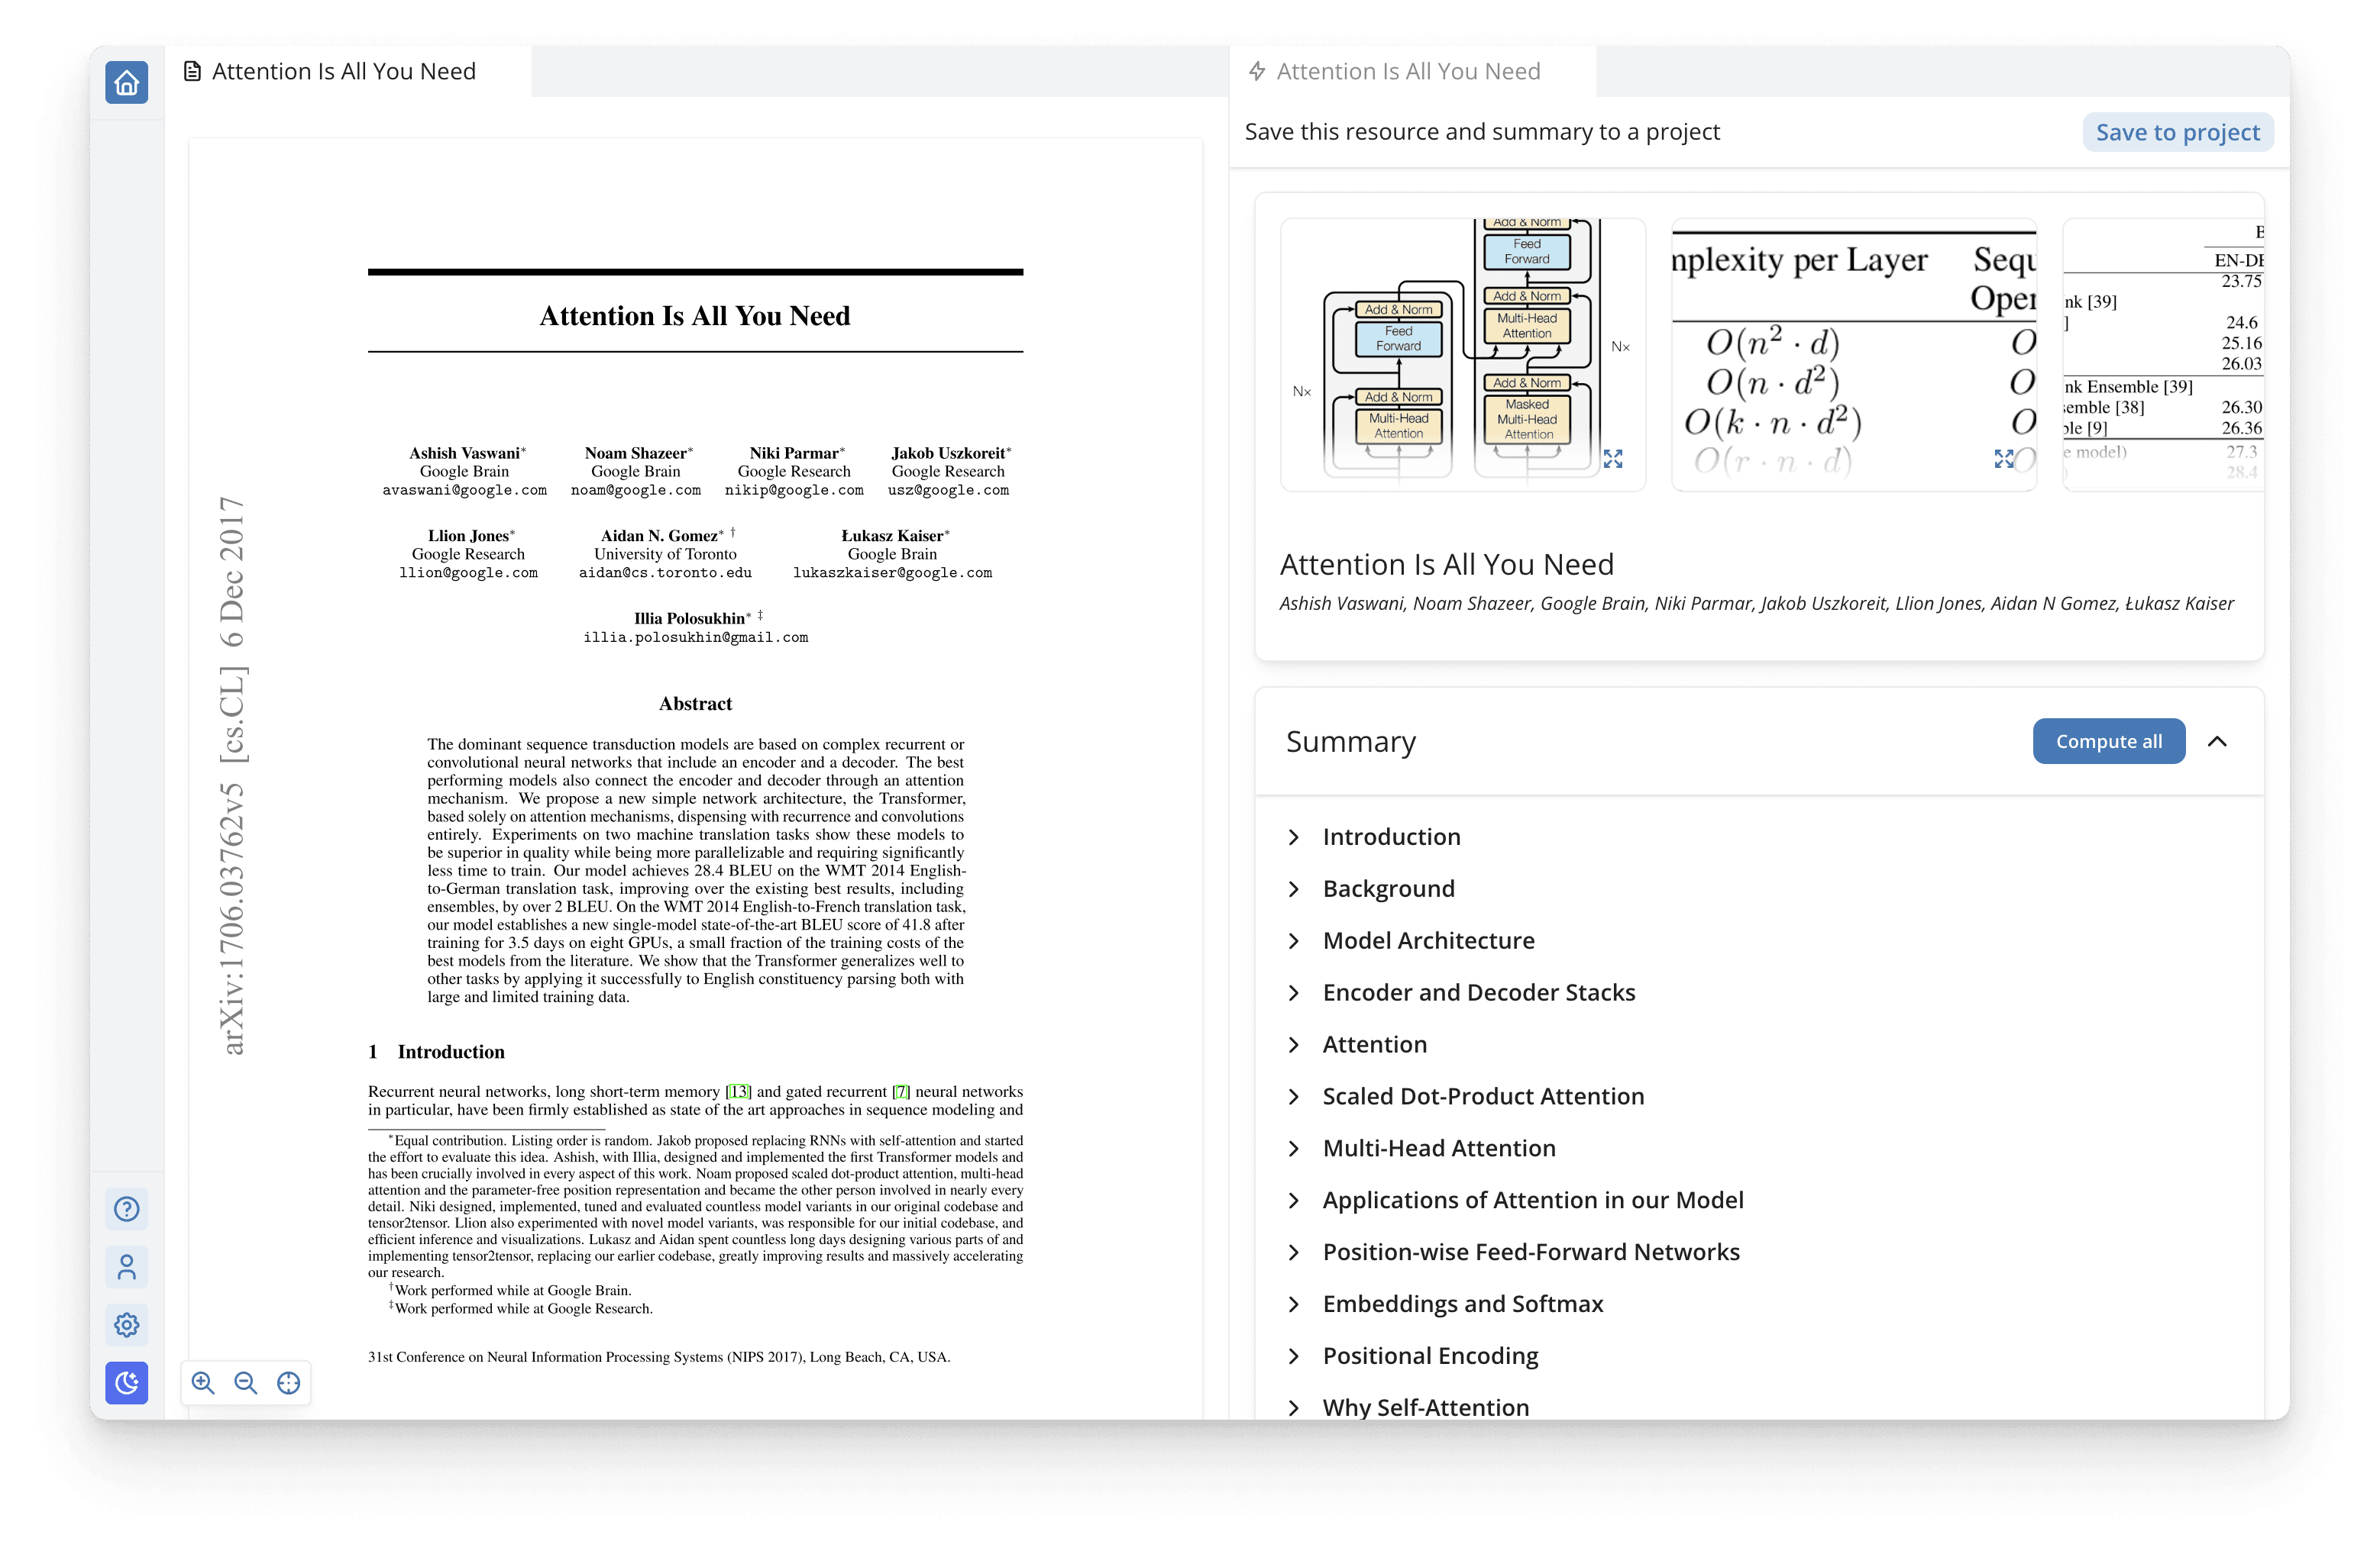
Task: Click the 'Attention Is All You Need' card title
Action: click(x=1447, y=565)
